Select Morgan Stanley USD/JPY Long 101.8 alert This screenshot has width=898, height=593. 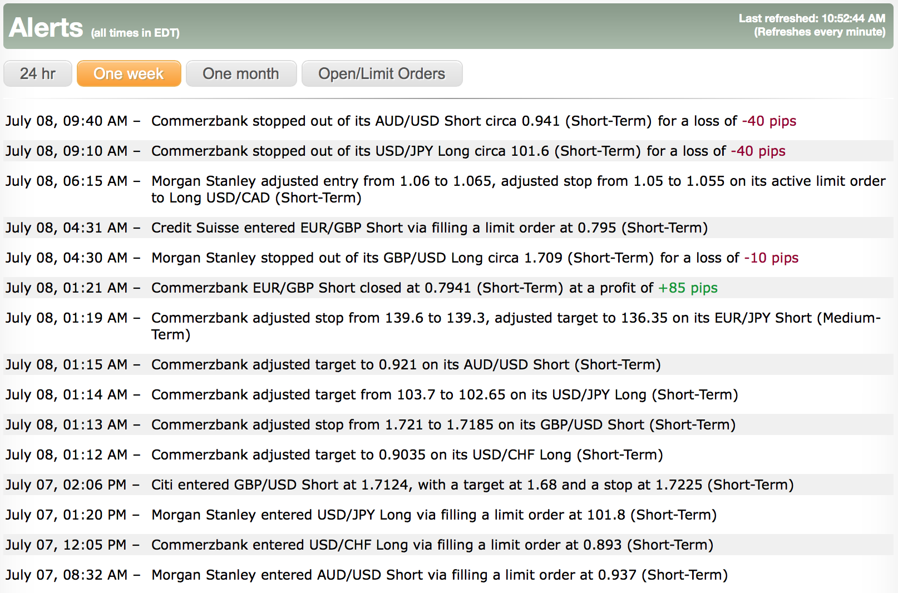point(433,515)
